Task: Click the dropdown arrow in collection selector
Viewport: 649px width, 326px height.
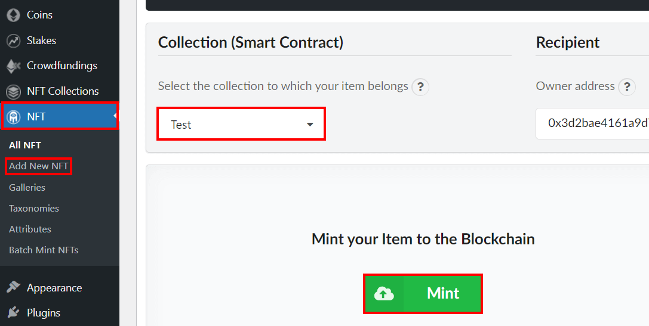Action: (x=310, y=125)
